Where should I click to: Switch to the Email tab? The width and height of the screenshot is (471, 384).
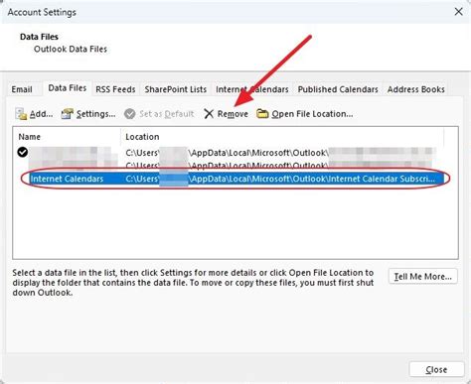[22, 89]
